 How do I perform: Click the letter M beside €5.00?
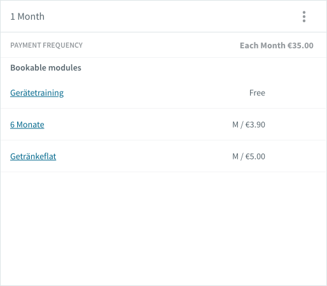pos(235,156)
